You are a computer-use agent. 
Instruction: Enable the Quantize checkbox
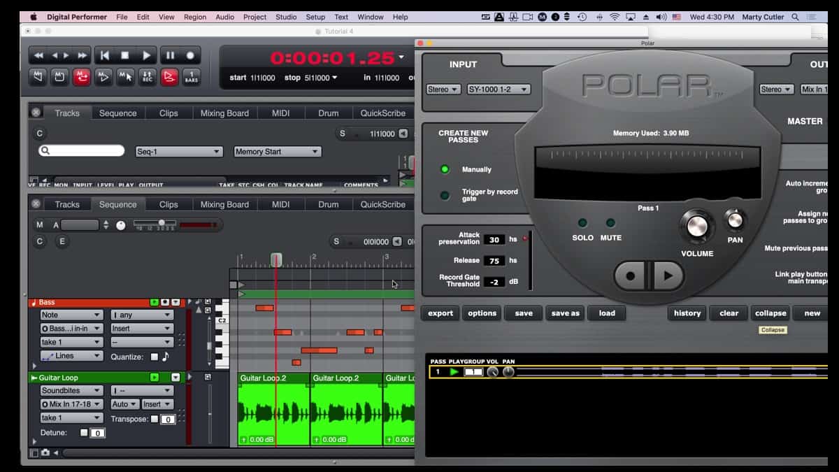pyautogui.click(x=155, y=357)
